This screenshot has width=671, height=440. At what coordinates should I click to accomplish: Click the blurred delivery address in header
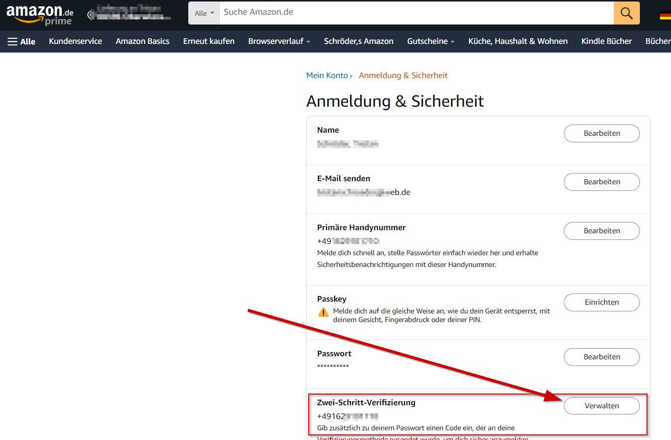coord(130,13)
